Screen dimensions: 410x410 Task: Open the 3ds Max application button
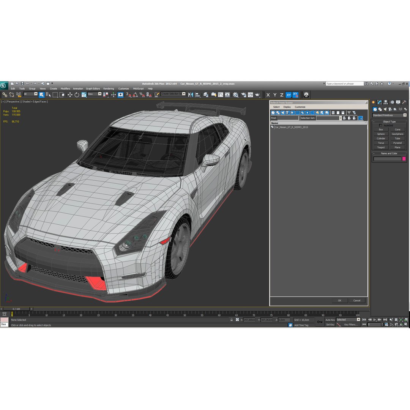click(x=4, y=85)
